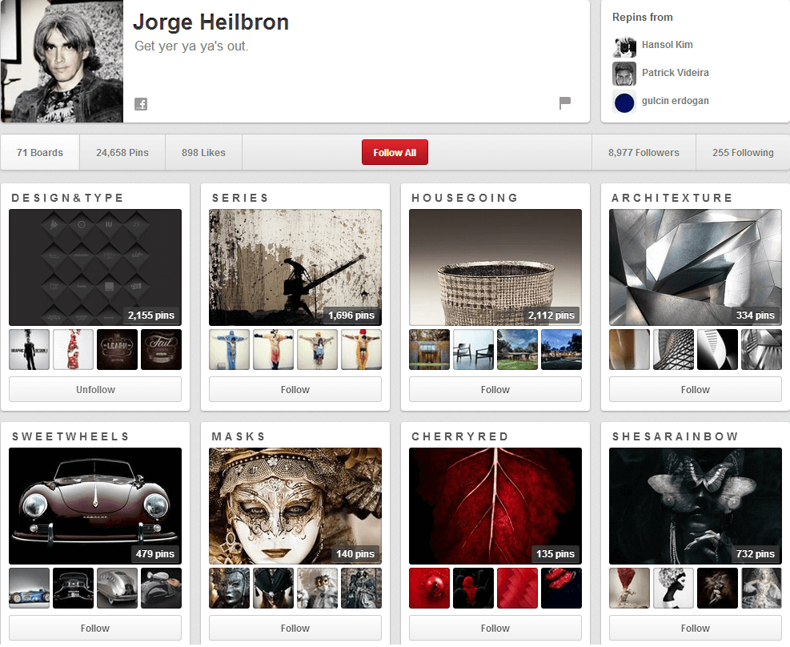Follow the ARCHITEXTURE board
The height and width of the screenshot is (647, 790).
coord(695,390)
